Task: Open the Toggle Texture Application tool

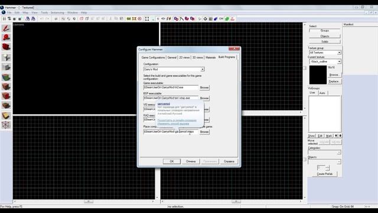Action: point(6,78)
